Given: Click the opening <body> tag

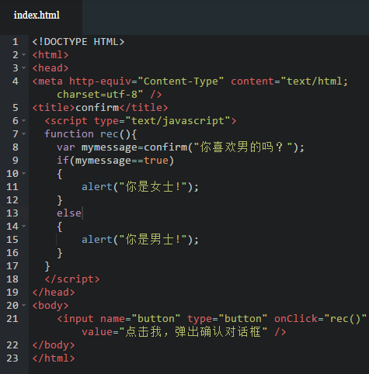Looking at the screenshot, I should click(50, 306).
